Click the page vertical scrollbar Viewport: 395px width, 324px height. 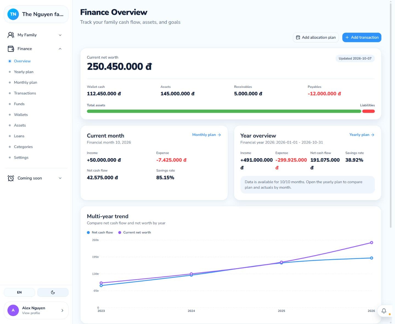(x=391, y=115)
